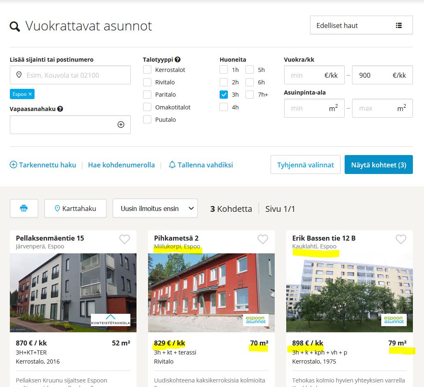Check the 2h rooms option
The height and width of the screenshot is (387, 424).
coord(224,82)
